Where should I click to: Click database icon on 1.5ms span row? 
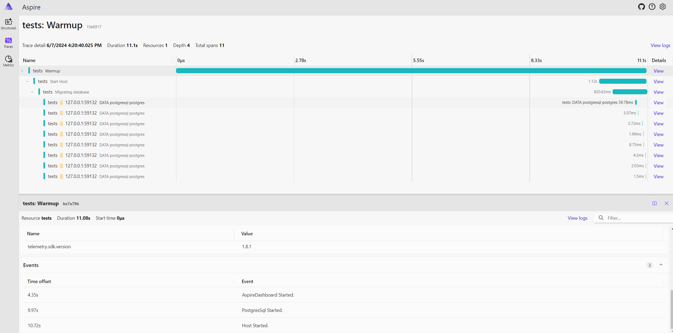pyautogui.click(x=61, y=176)
